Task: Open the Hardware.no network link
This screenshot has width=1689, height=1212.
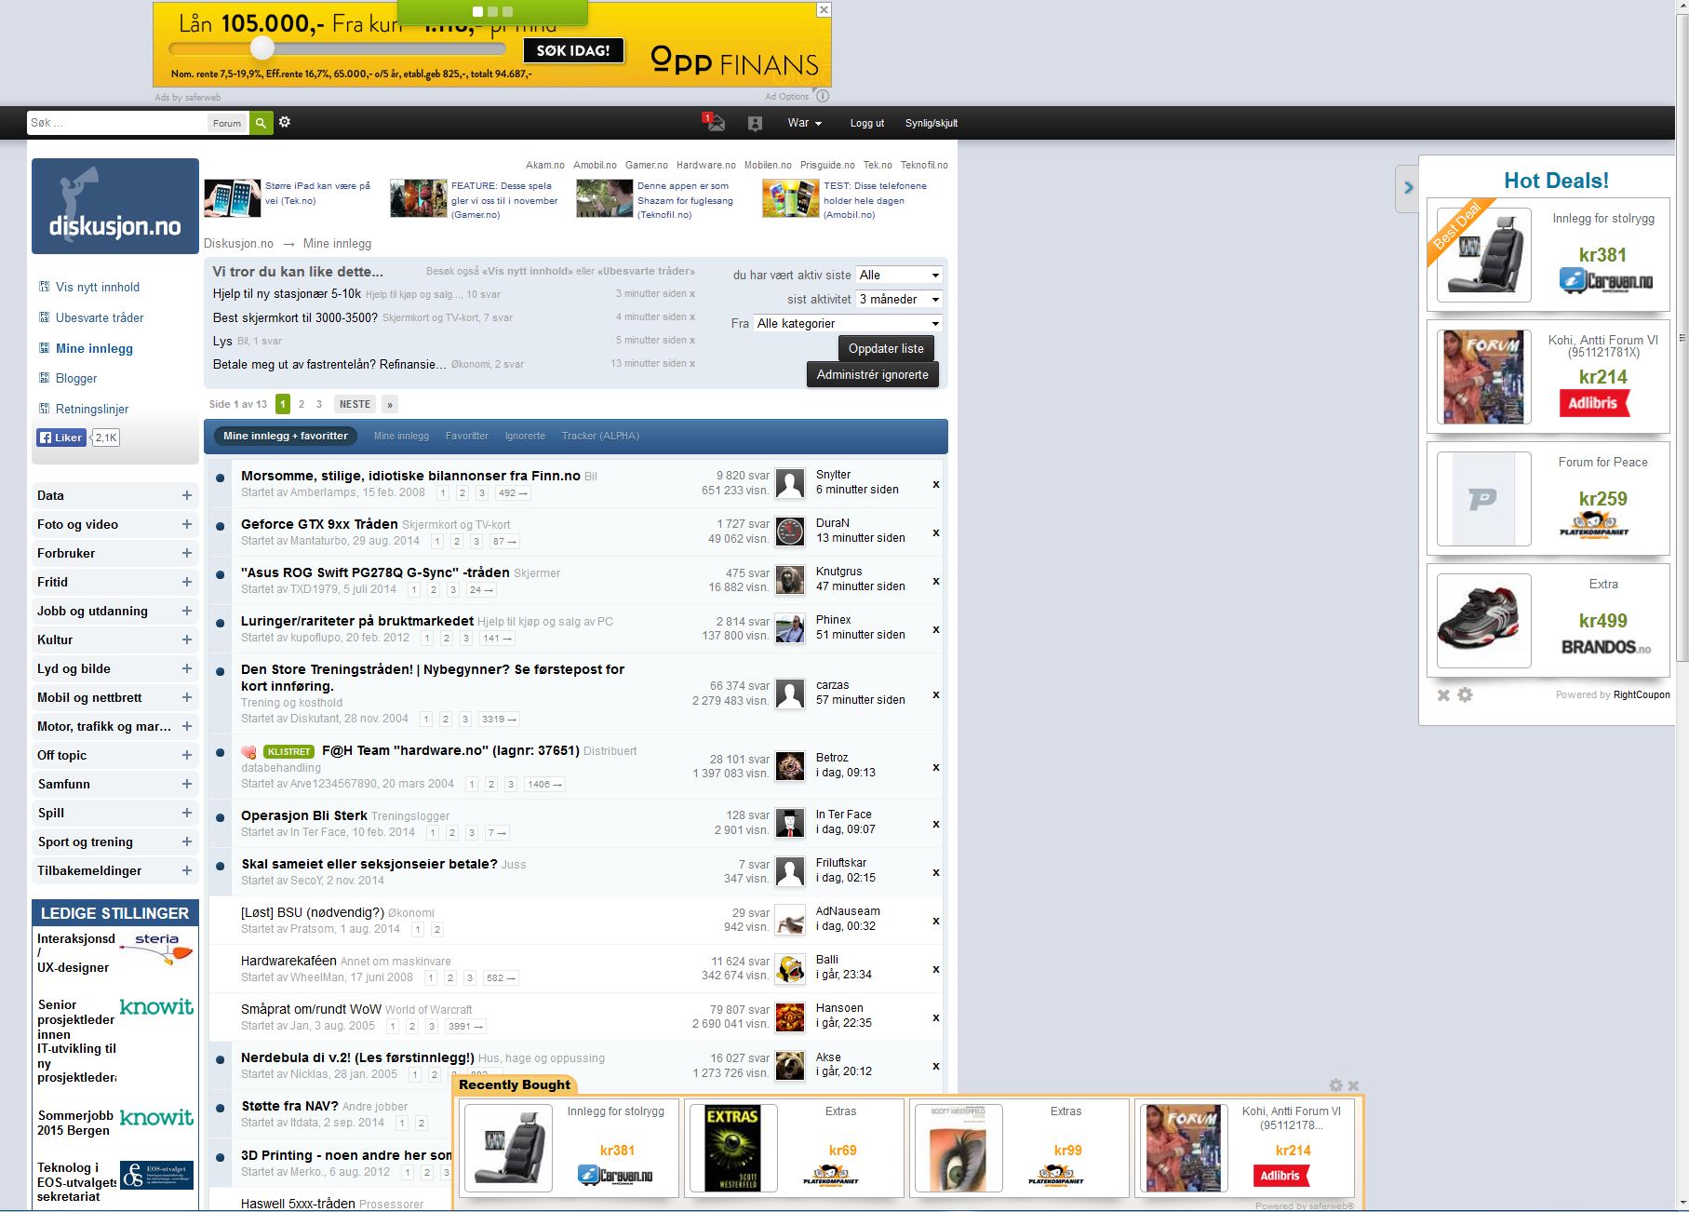Action: (705, 165)
